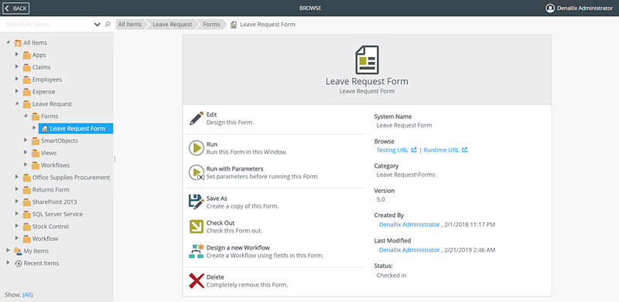
Task: Click the SmartObjects folder icon
Action: [35, 141]
